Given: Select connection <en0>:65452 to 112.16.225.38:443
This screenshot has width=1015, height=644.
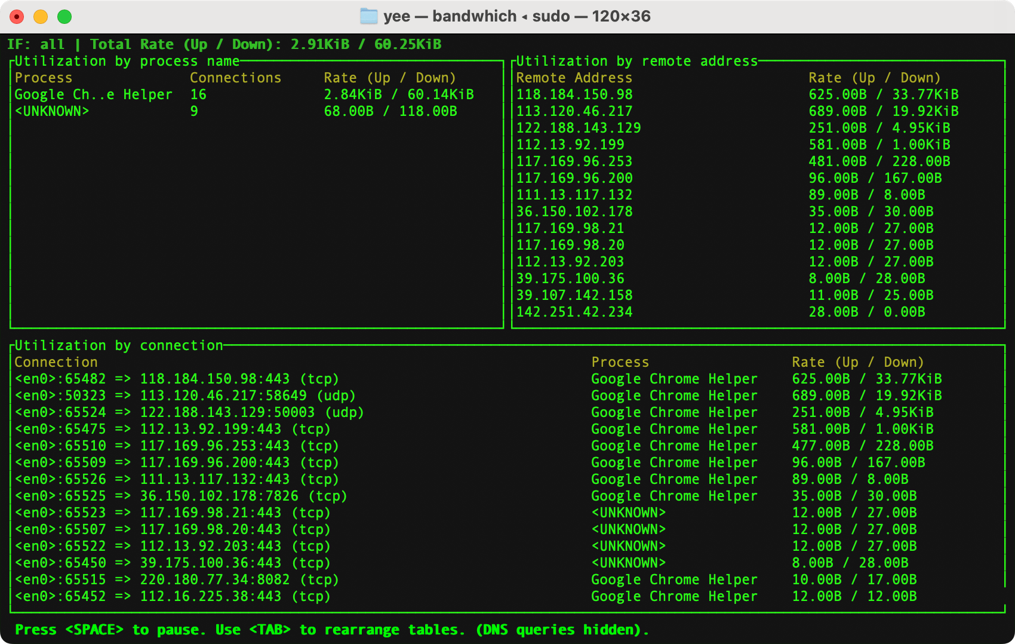Looking at the screenshot, I should click(173, 596).
